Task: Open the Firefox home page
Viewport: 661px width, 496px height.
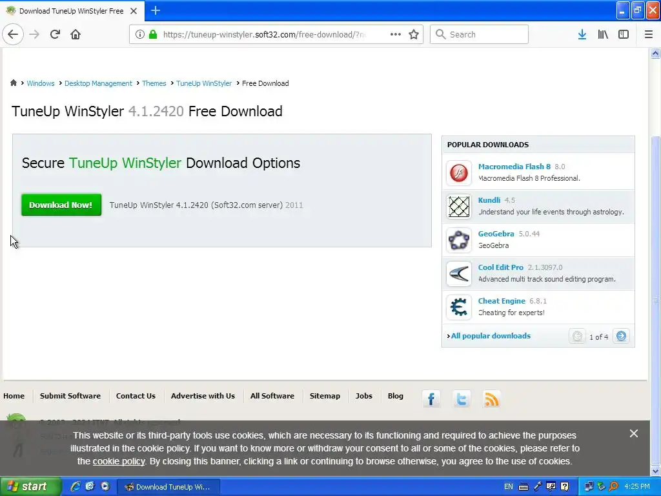Action: [x=76, y=34]
